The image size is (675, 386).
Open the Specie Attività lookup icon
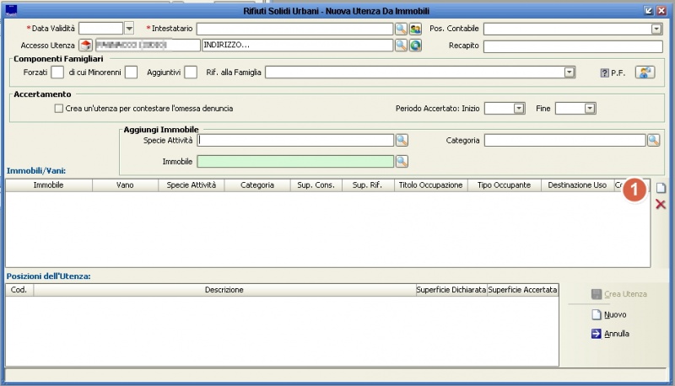[402, 141]
